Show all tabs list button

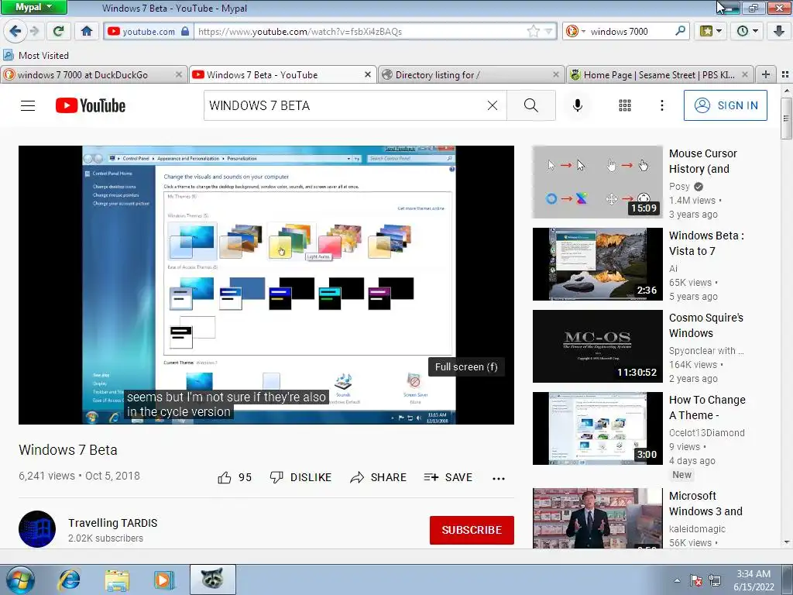(x=785, y=74)
